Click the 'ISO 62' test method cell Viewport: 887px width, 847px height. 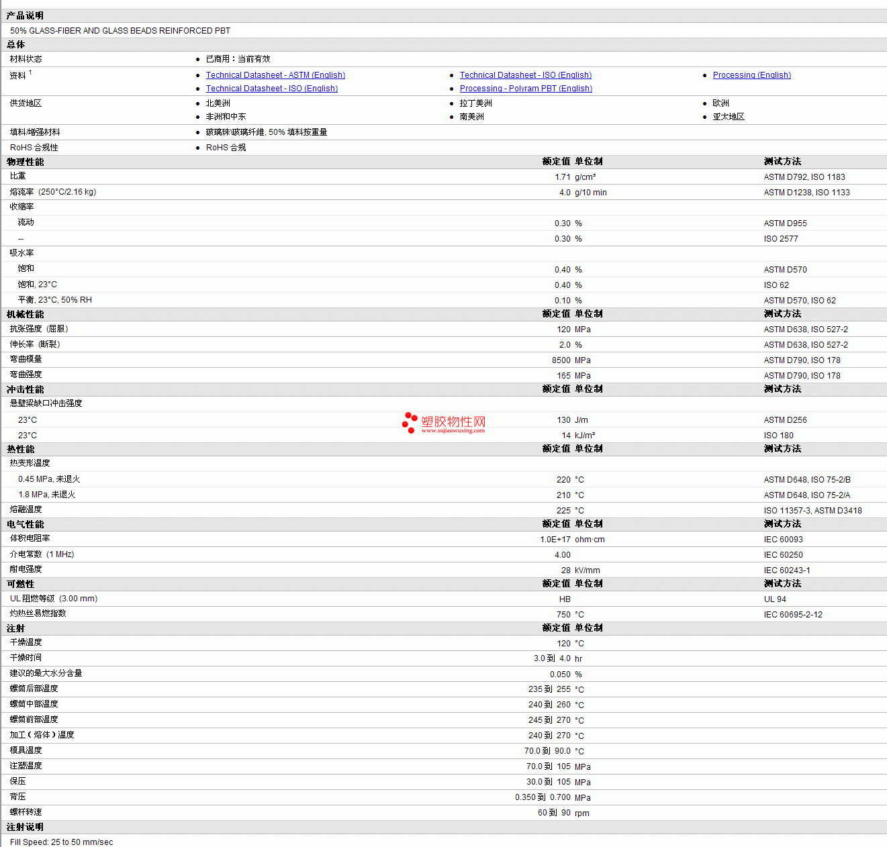tap(776, 285)
